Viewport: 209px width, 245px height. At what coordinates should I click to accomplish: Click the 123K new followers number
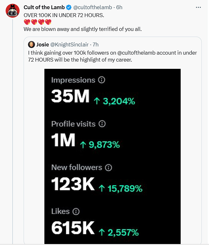point(73,184)
